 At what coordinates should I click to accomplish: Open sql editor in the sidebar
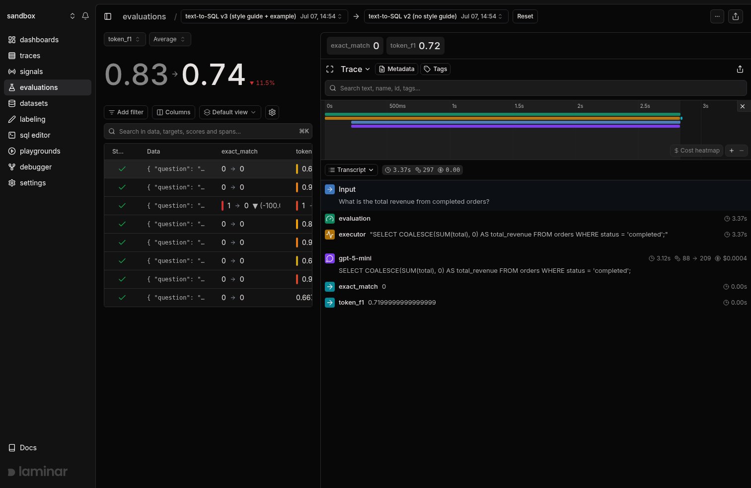tap(48, 135)
